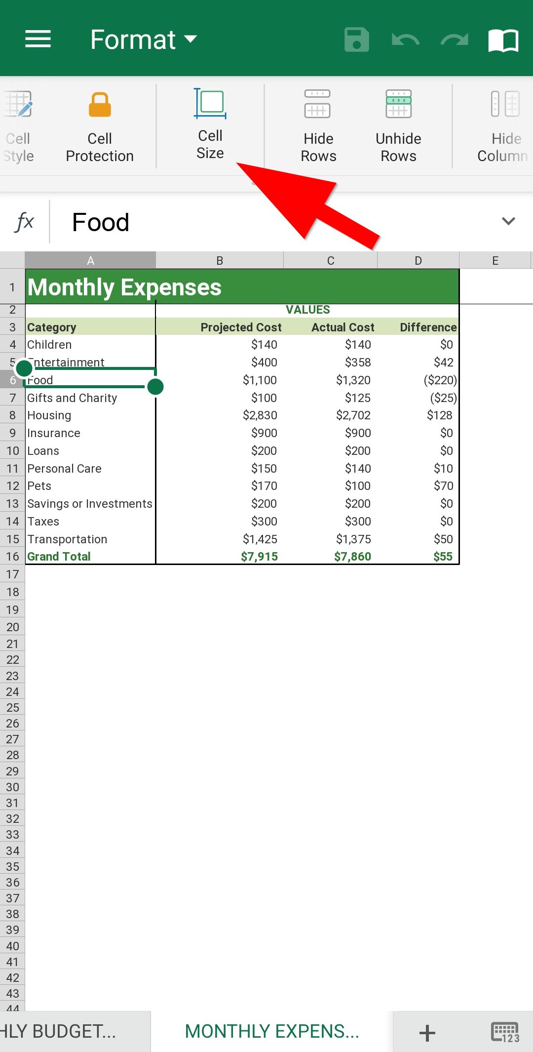Viewport: 533px width, 1052px height.
Task: Tap the VALUES header cell
Action: [307, 310]
